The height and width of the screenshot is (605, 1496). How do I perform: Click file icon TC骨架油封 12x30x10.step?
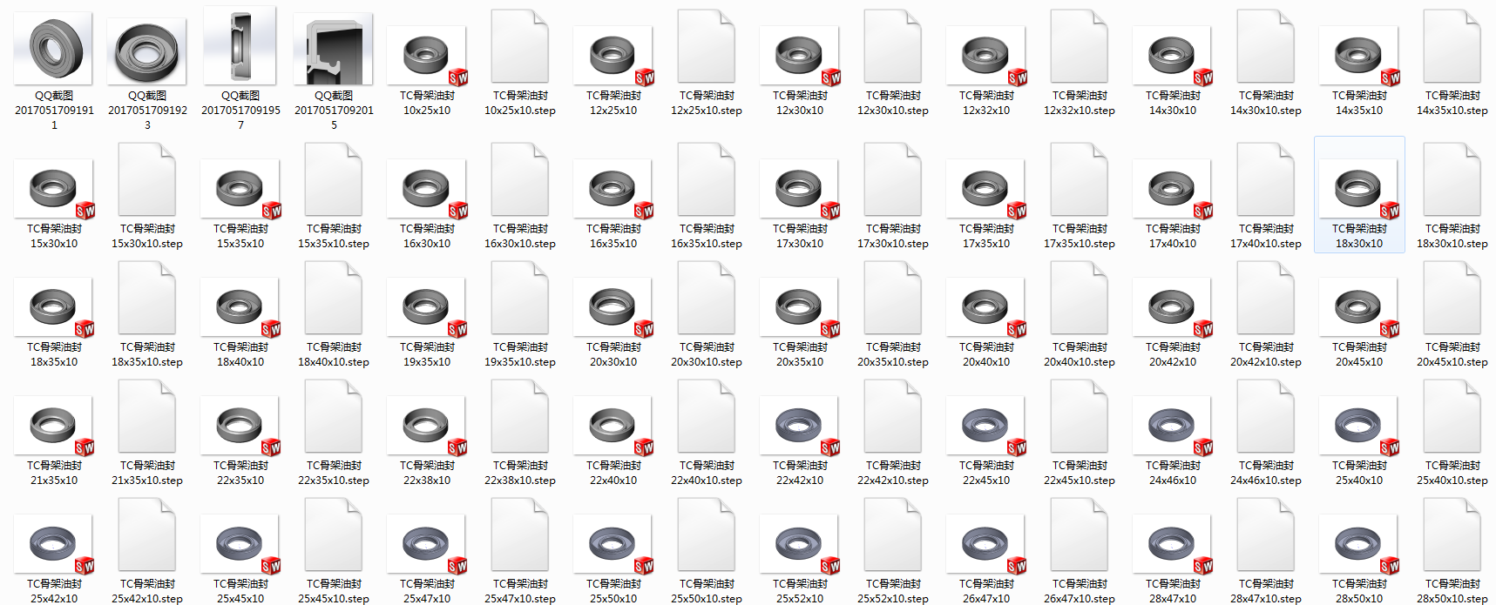[893, 47]
